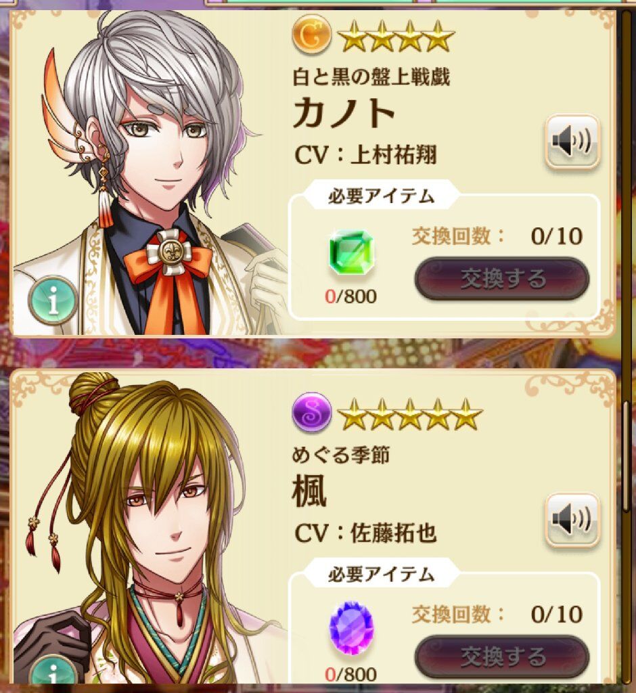
Task: Open the info icon on カノト's portrait
Action: tap(53, 301)
